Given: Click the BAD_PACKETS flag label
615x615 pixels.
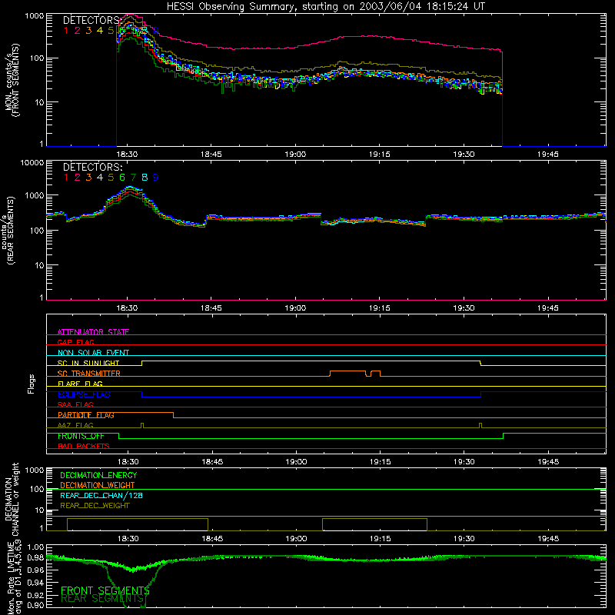Looking at the screenshot, I should (x=84, y=446).
